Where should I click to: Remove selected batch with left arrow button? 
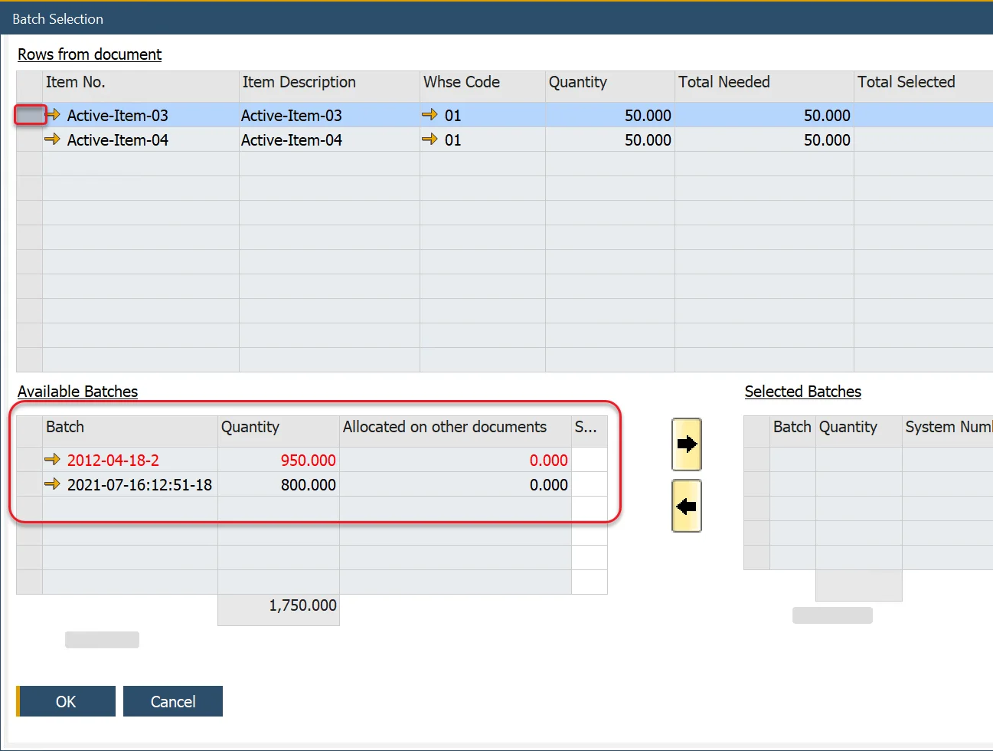[686, 506]
